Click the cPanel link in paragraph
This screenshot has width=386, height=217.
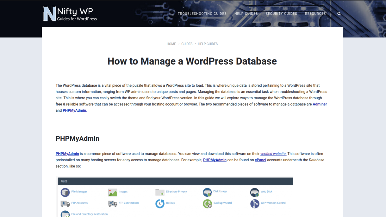point(260,160)
